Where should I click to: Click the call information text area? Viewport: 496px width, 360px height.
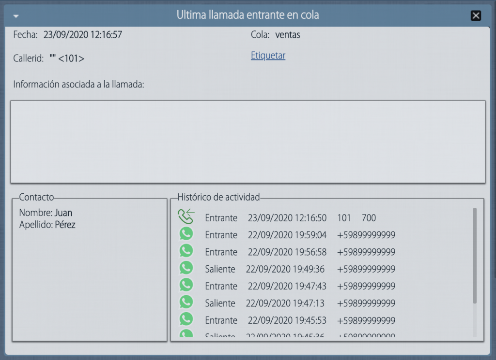[x=248, y=142]
